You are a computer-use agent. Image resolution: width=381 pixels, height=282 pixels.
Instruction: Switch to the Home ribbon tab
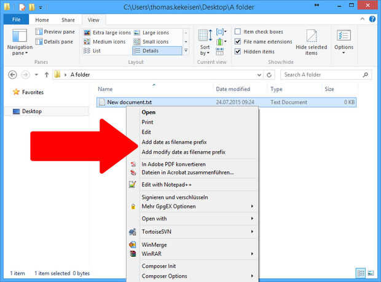[42, 20]
